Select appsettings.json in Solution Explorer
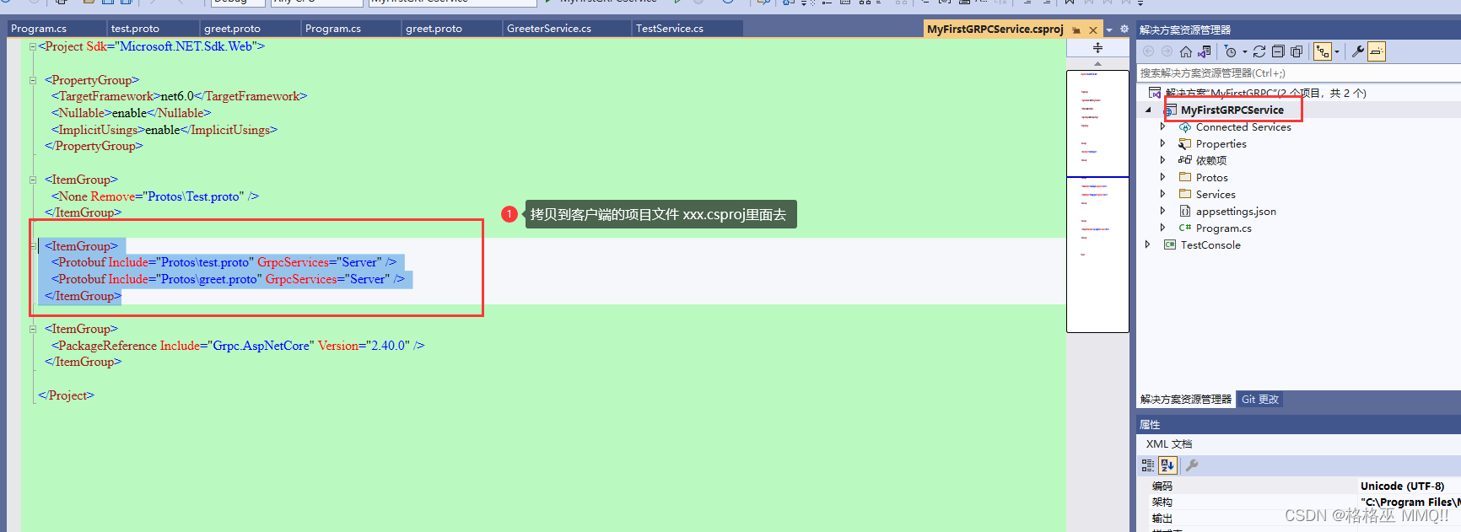Screen dimensions: 1461x532 pyautogui.click(x=1236, y=212)
